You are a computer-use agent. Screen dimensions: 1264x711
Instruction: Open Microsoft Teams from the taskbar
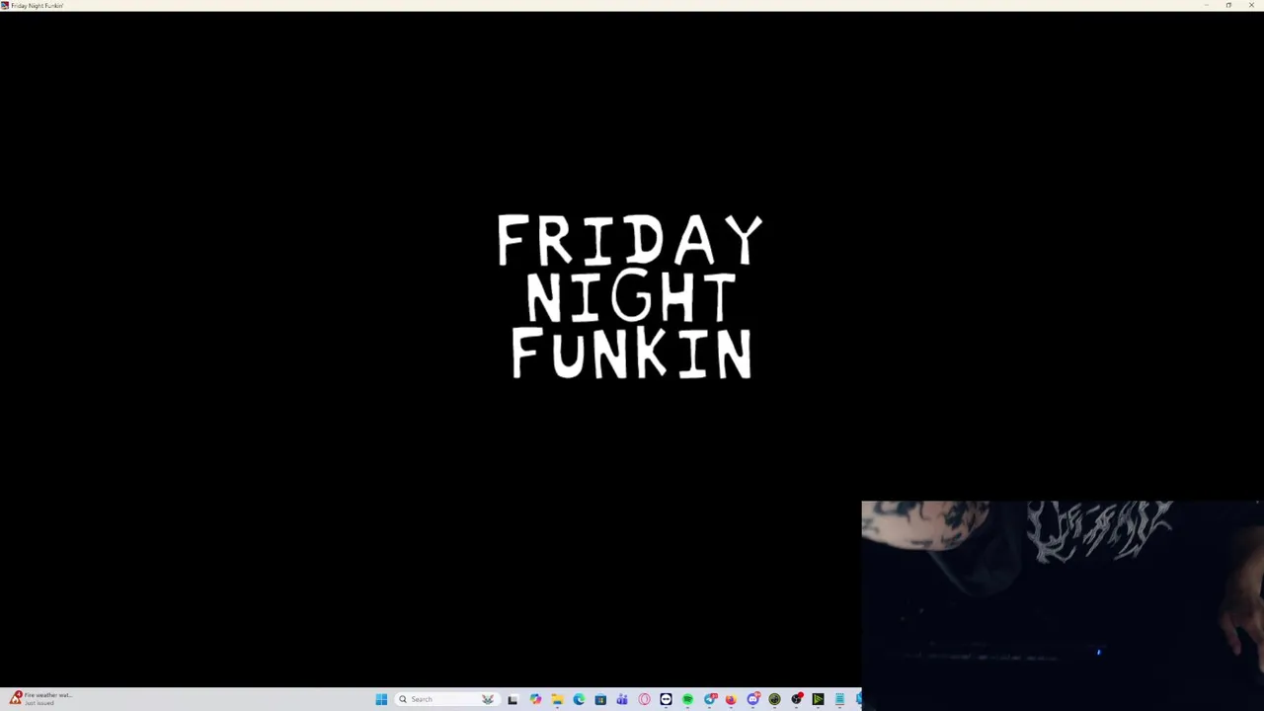click(x=622, y=699)
